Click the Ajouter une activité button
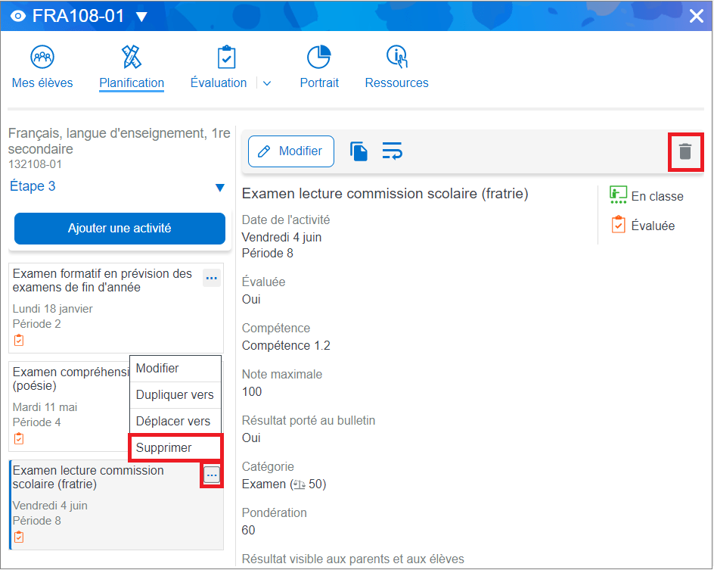Image resolution: width=714 pixels, height=570 pixels. pos(120,229)
